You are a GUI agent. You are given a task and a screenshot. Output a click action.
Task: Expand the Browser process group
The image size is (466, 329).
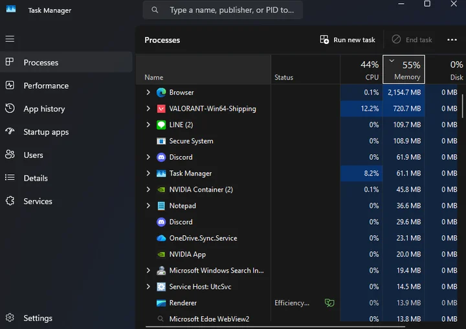(148, 93)
